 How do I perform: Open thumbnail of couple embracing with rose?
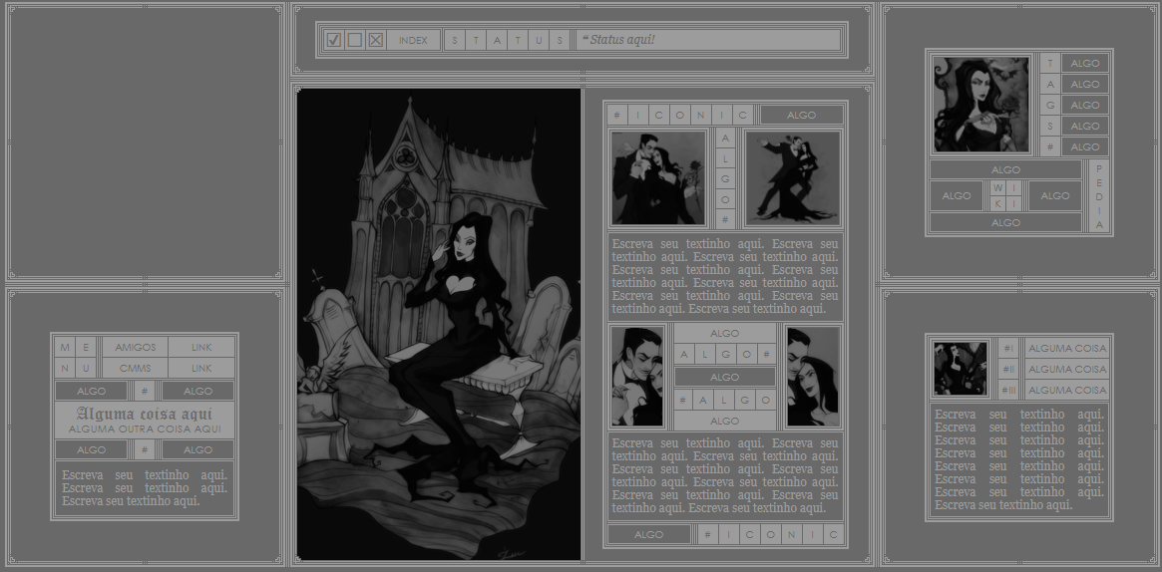(x=658, y=178)
